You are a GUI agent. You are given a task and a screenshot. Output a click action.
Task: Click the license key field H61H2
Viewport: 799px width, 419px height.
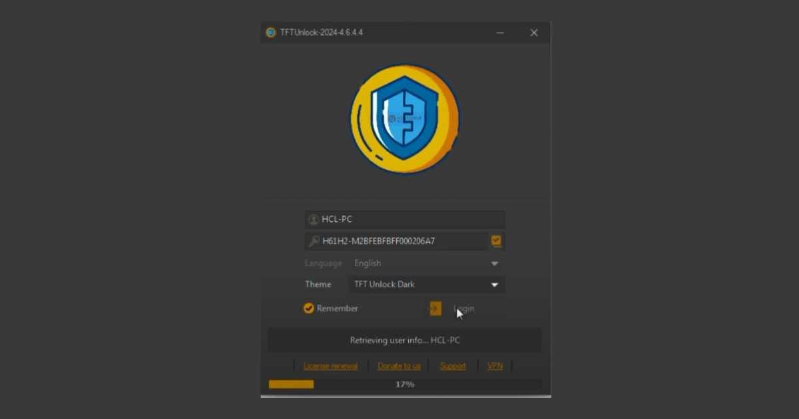(x=396, y=241)
